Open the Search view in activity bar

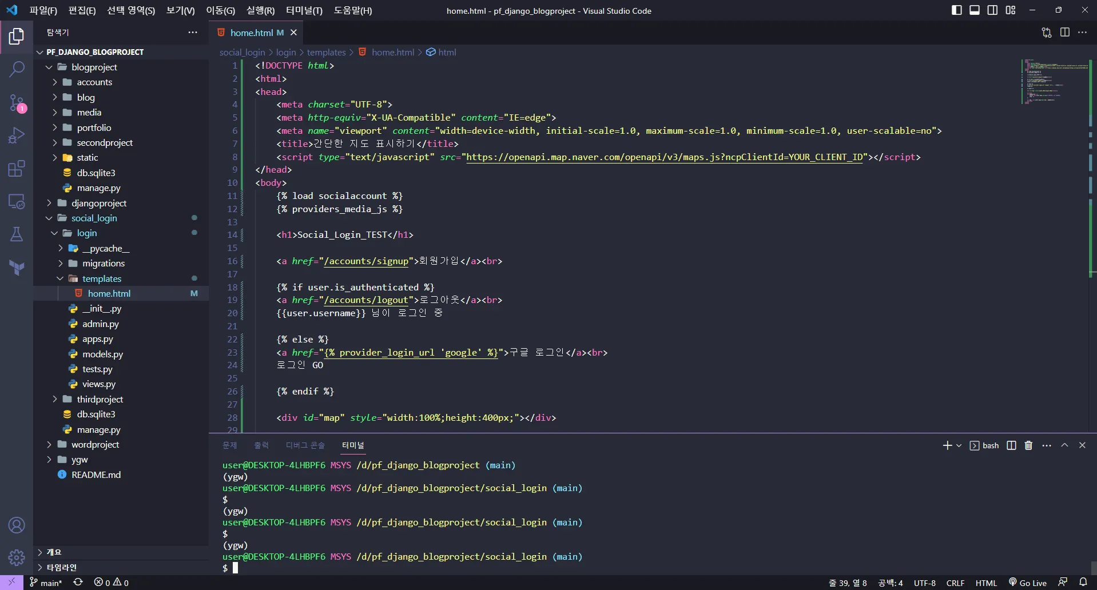(x=17, y=70)
